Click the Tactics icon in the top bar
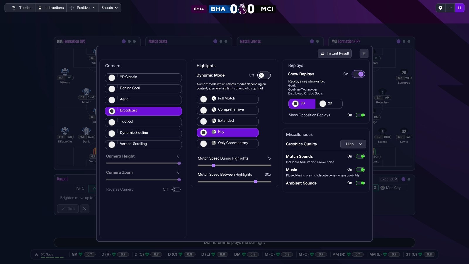 coord(13,8)
